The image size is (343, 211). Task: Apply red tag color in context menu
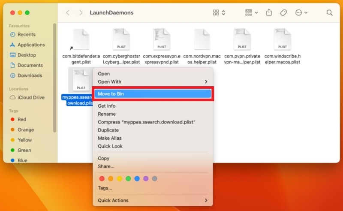click(x=102, y=178)
